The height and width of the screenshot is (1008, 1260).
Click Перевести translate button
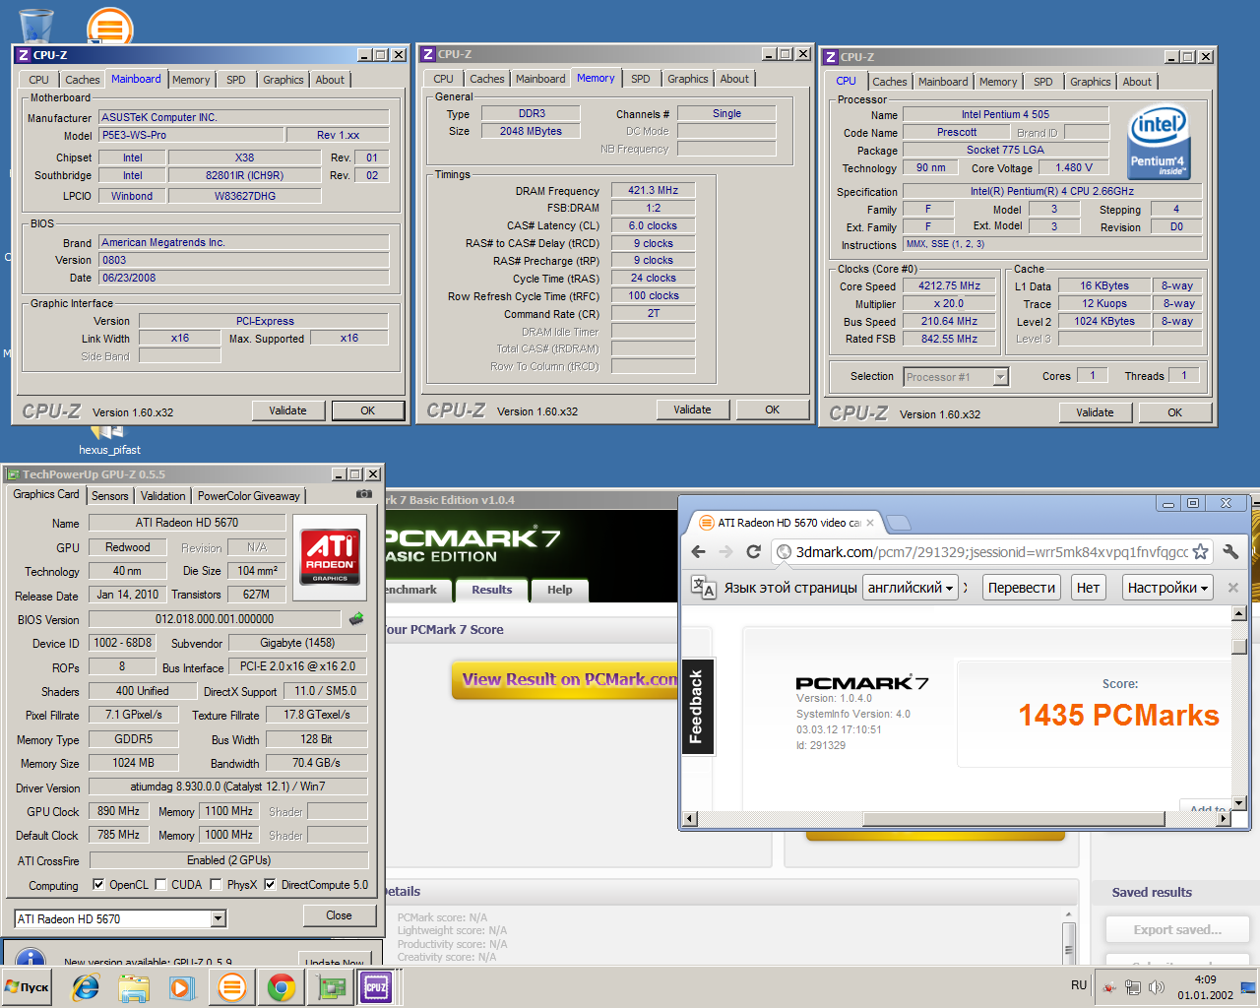(x=1021, y=588)
